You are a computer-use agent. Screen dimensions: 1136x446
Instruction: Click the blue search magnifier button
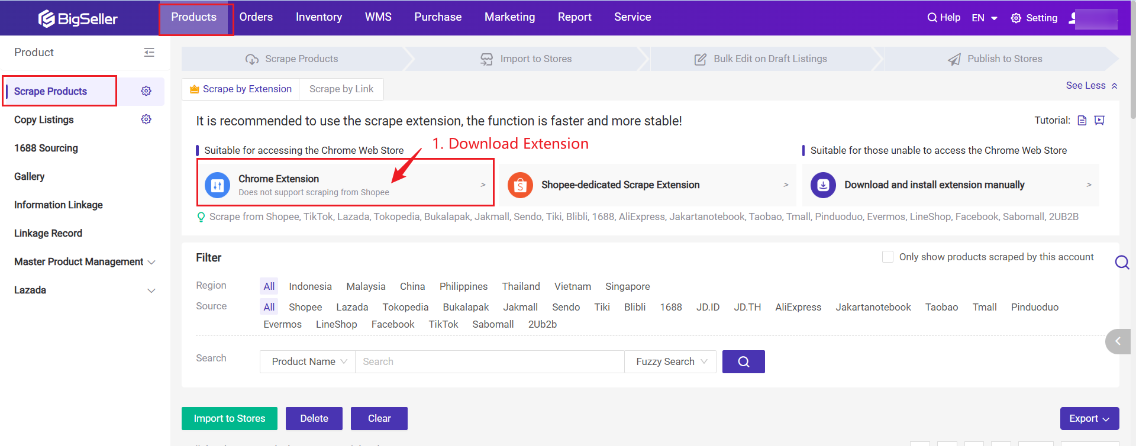(744, 362)
